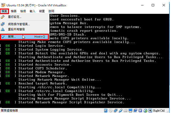Click the window resize grip at corner
The image size is (171, 113).
coord(168,111)
